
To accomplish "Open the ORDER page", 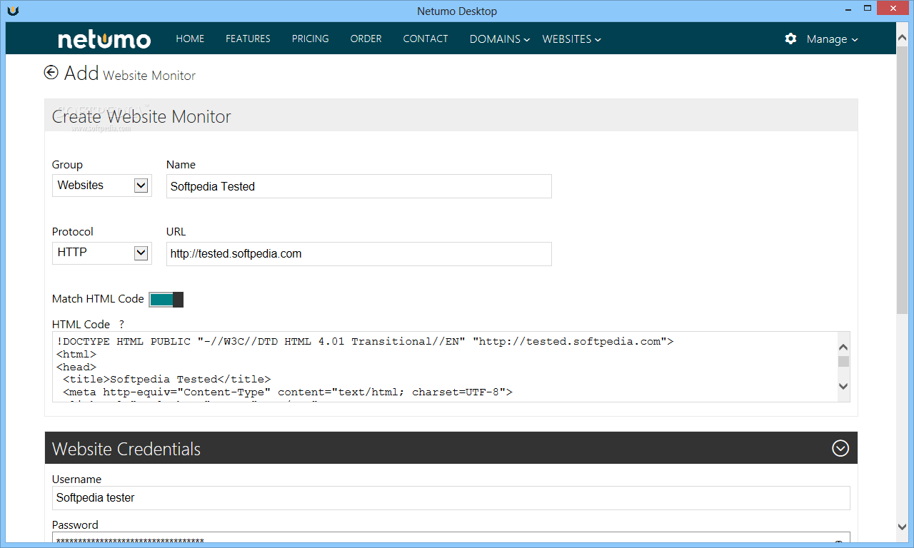I will (x=366, y=39).
